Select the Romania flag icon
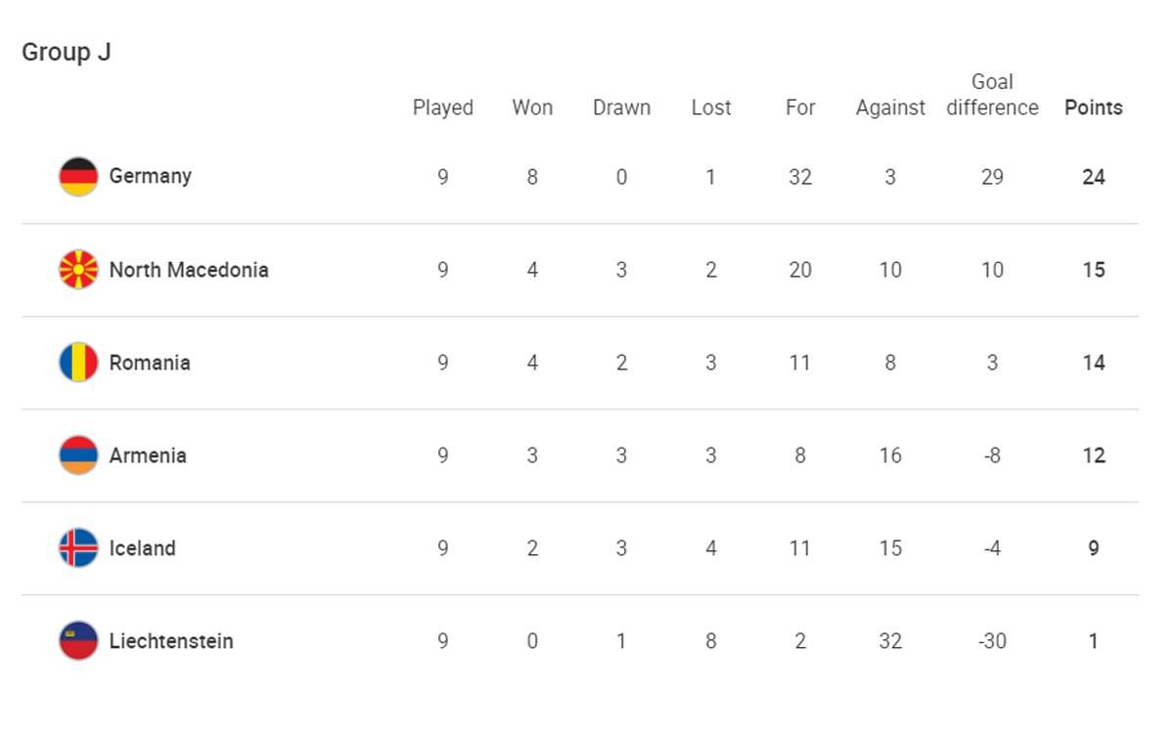 (x=78, y=363)
